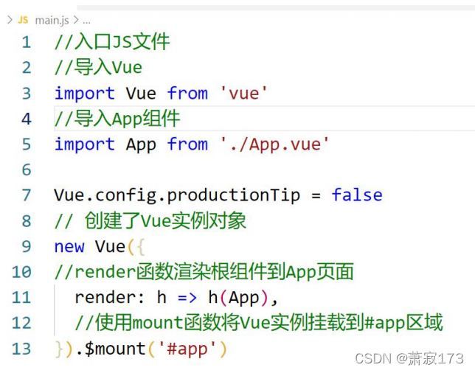Click the chevron after main.js breadcrumb
The height and width of the screenshot is (373, 475).
coord(76,20)
